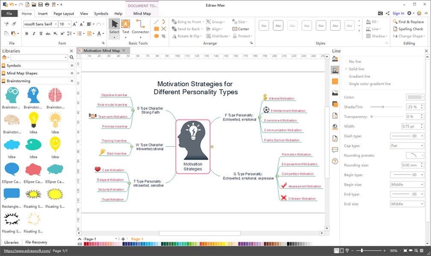The width and height of the screenshot is (431, 256).
Task: Select Single color gradient line option
Action: [x=368, y=84]
